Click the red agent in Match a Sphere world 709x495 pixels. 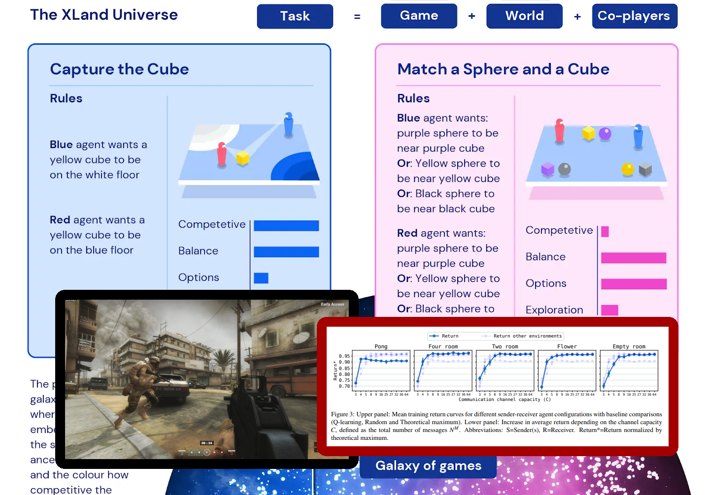pos(559,130)
